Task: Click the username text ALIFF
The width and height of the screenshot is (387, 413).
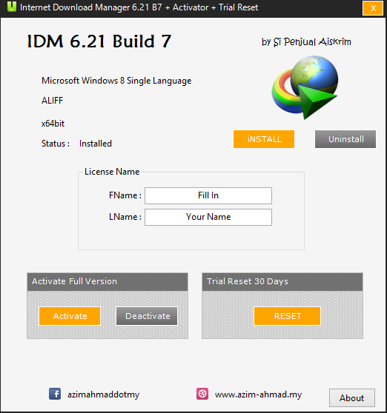Action: tap(52, 101)
